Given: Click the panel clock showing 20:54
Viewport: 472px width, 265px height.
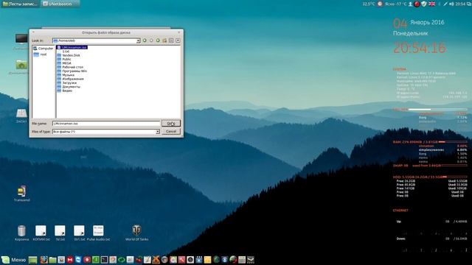Looking at the screenshot, I should tap(460, 4).
